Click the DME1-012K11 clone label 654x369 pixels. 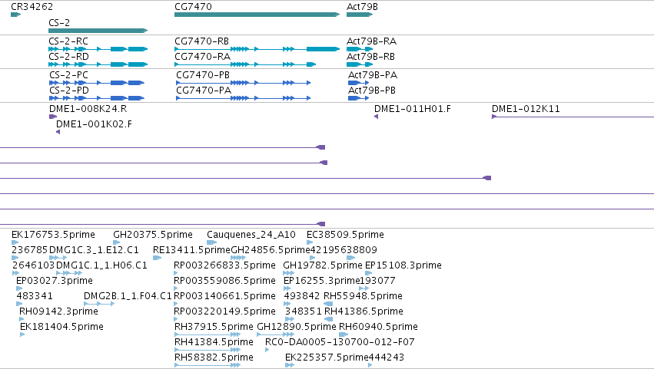526,109
